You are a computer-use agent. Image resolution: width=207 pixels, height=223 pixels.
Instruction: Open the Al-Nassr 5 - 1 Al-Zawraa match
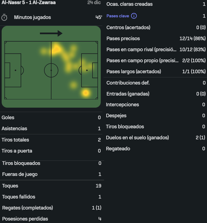(29, 2)
